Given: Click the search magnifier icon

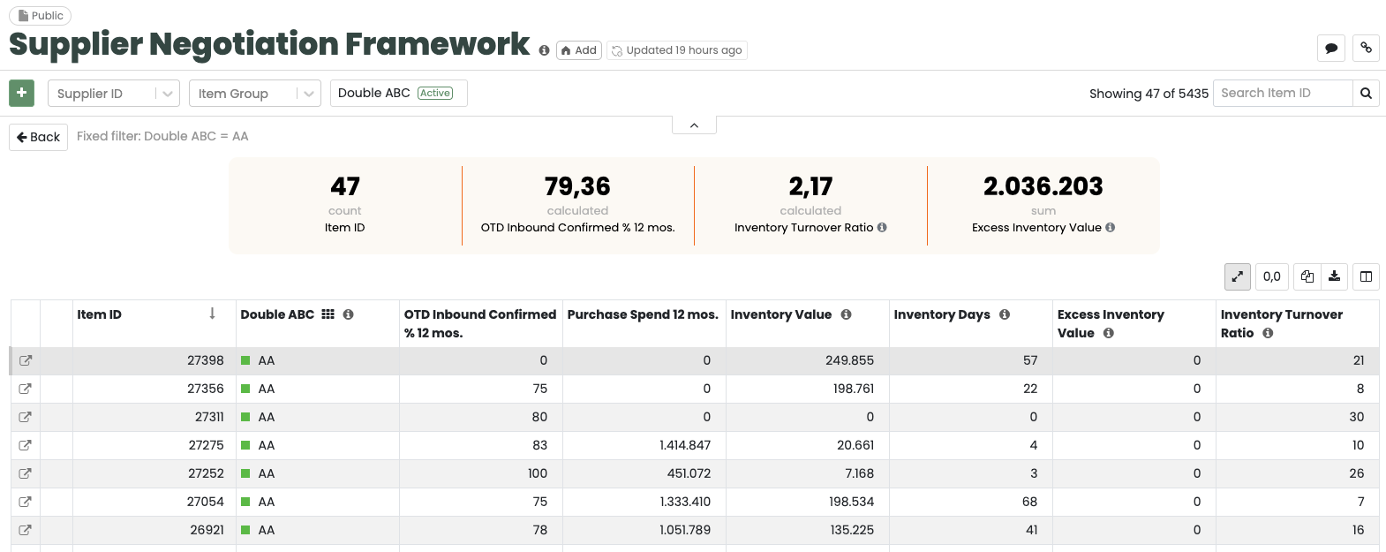Looking at the screenshot, I should (1366, 94).
